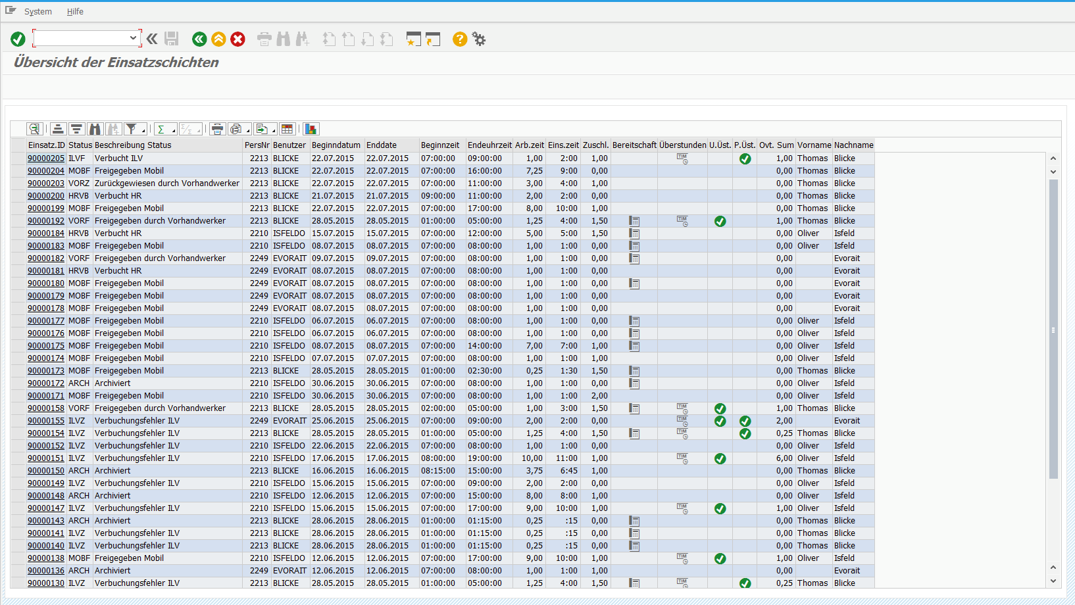Click the P.Üst. green check in row 90000130

(x=745, y=583)
